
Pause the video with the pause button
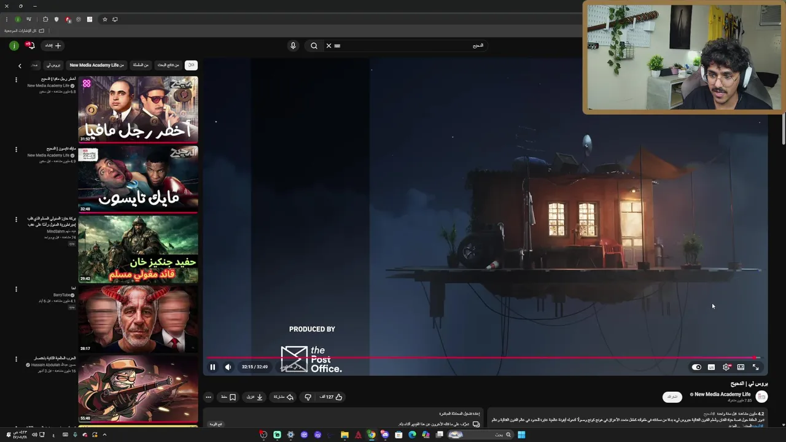tap(212, 367)
